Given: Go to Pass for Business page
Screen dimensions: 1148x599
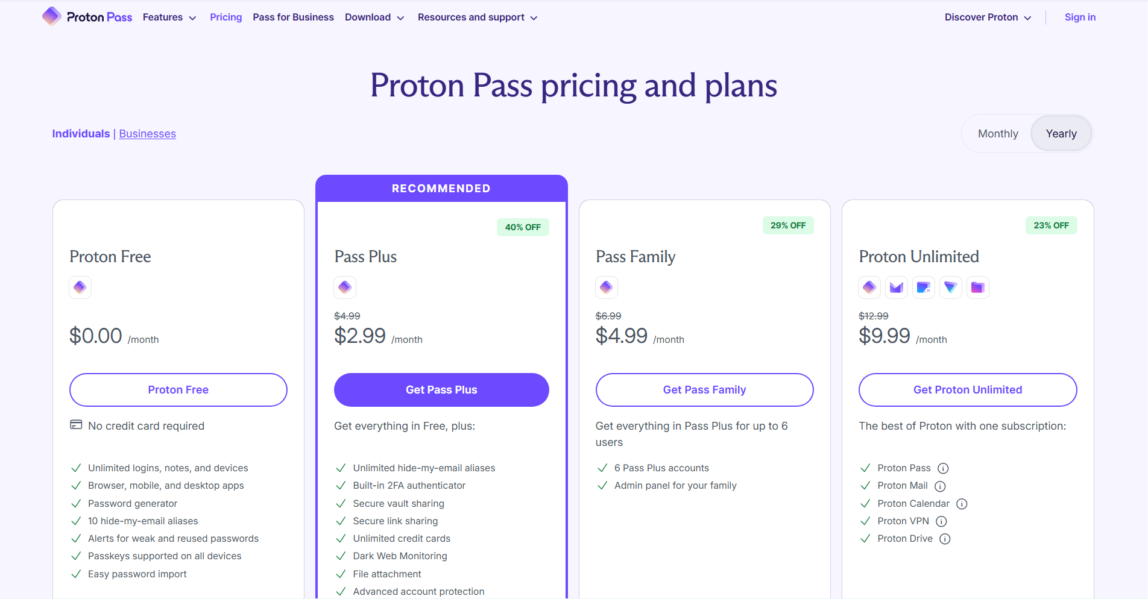Looking at the screenshot, I should coord(293,17).
